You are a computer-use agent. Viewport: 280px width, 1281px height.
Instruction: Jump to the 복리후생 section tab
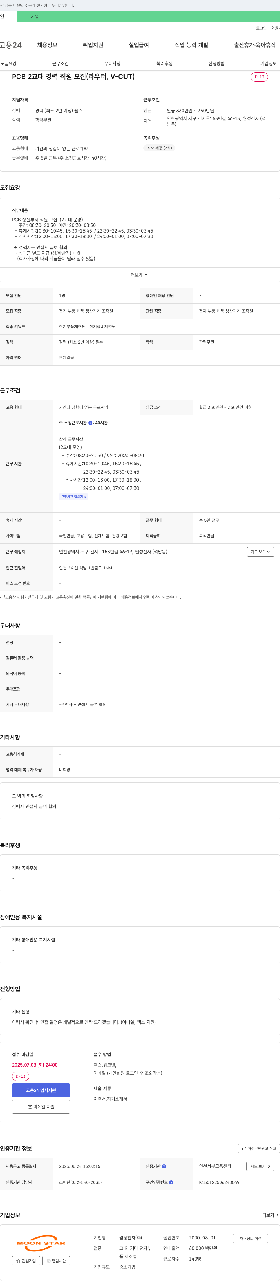pyautogui.click(x=164, y=64)
